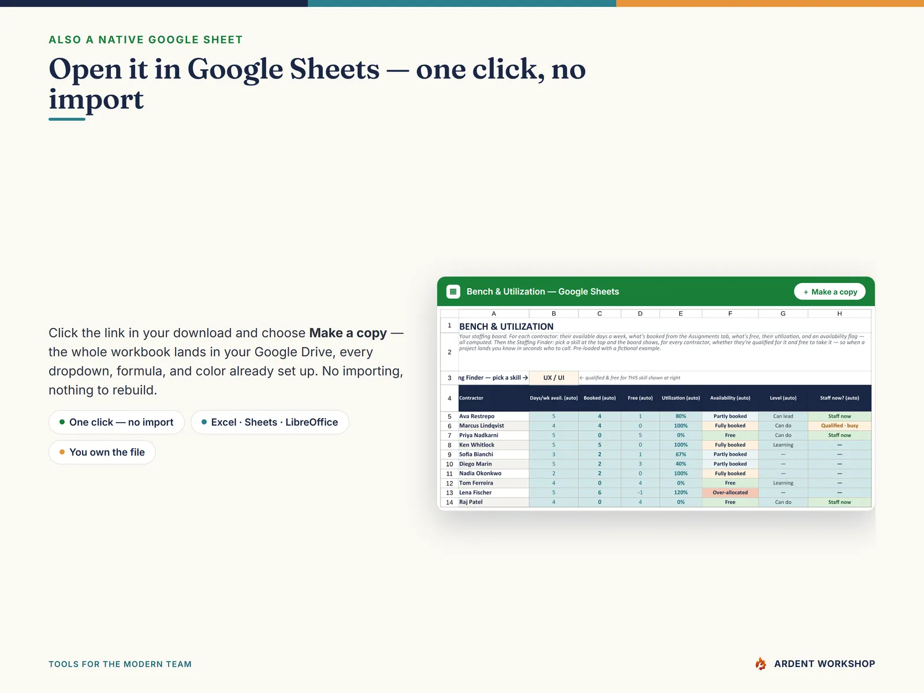
Task: Select the "Diego Marin" contractor cell
Action: [x=494, y=464]
